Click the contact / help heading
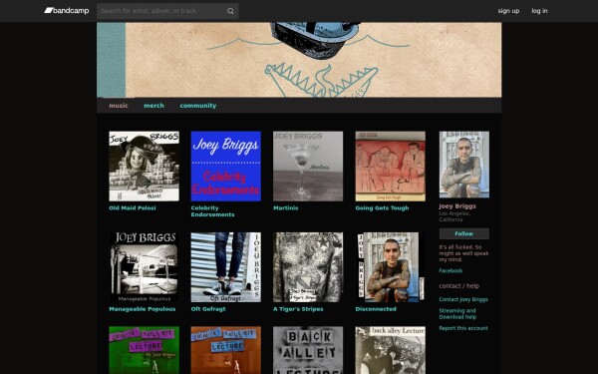 [x=458, y=286]
